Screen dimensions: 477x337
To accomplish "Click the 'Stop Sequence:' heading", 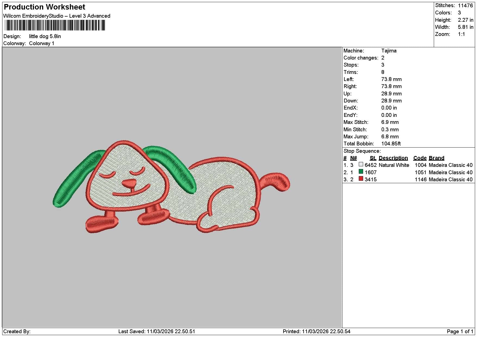I will pyautogui.click(x=362, y=151).
